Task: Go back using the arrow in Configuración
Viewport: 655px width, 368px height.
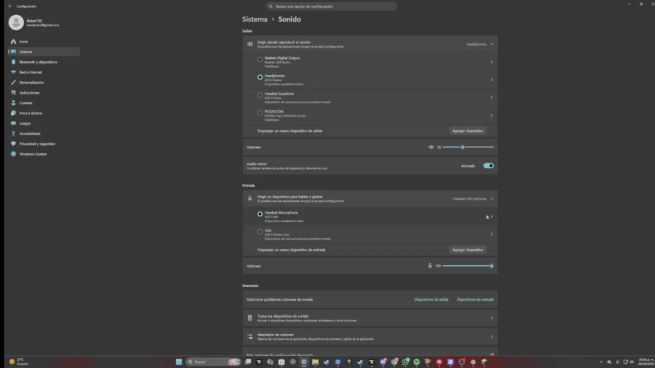Action: point(10,6)
